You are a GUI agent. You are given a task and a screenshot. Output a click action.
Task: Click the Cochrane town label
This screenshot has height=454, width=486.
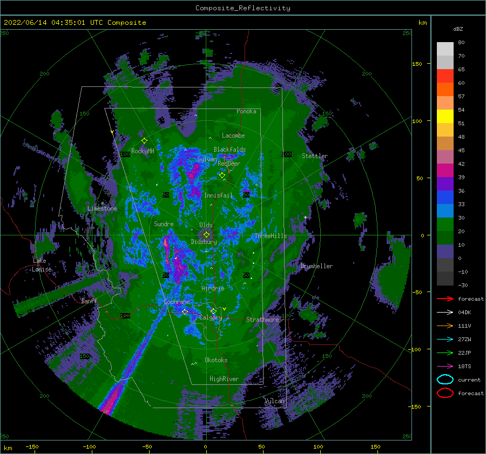click(177, 302)
